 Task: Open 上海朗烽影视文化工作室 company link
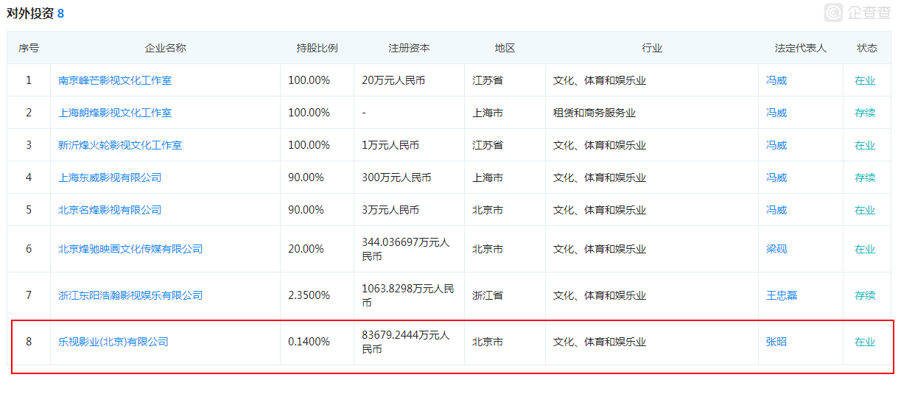click(x=115, y=113)
